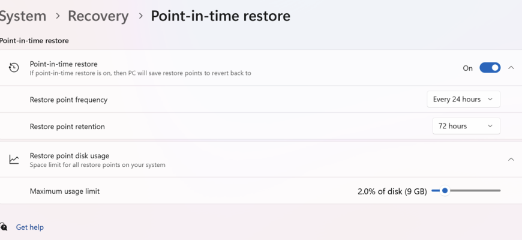Go to System in the breadcrumb
This screenshot has width=522, height=240.
[23, 16]
